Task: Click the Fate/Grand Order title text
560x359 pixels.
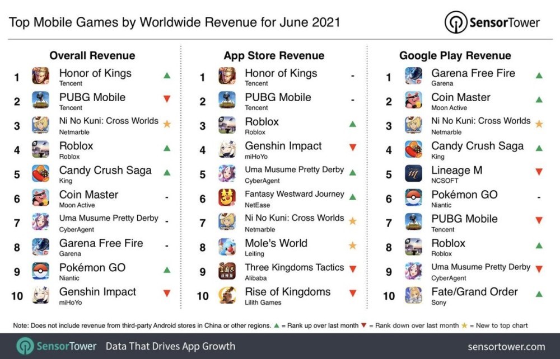Action: click(474, 291)
